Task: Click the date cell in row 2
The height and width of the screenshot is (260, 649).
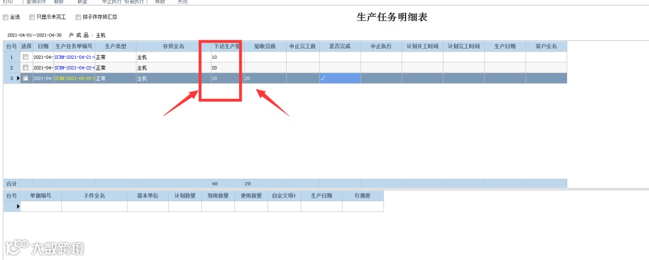Action: (43, 68)
